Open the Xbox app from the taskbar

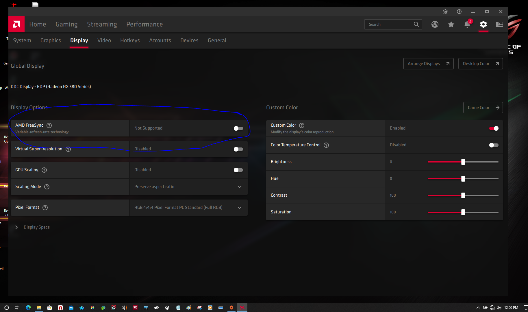click(167, 308)
